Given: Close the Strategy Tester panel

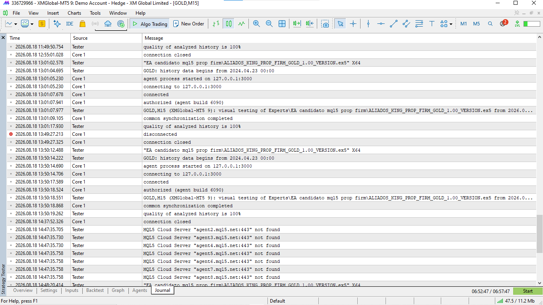Looking at the screenshot, I should tap(3, 38).
